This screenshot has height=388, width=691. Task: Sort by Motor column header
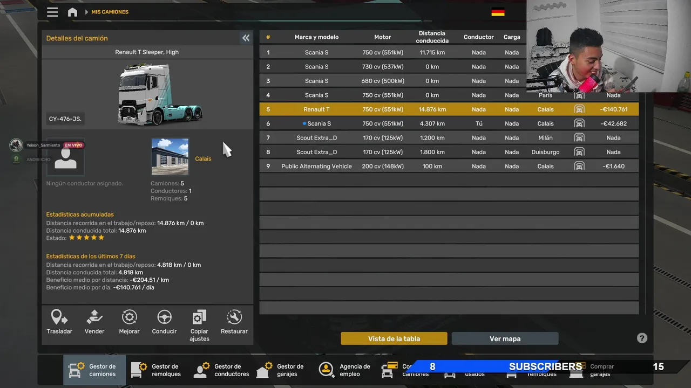tap(382, 37)
